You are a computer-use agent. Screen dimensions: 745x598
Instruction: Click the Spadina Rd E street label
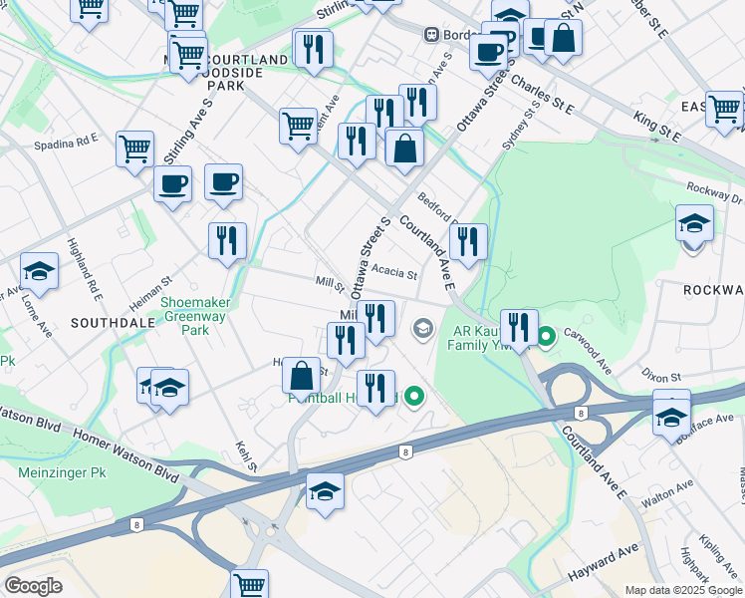pos(66,142)
